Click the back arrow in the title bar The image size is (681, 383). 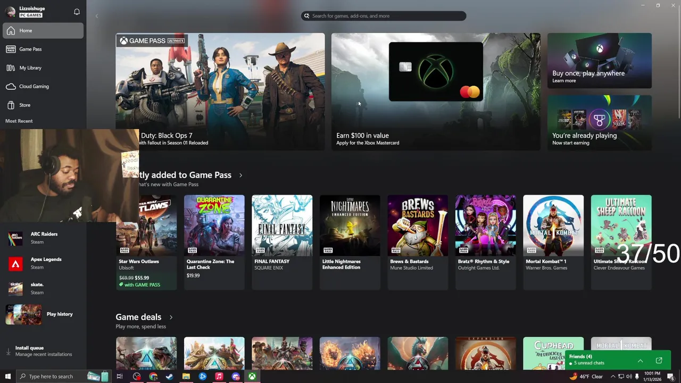(x=96, y=16)
